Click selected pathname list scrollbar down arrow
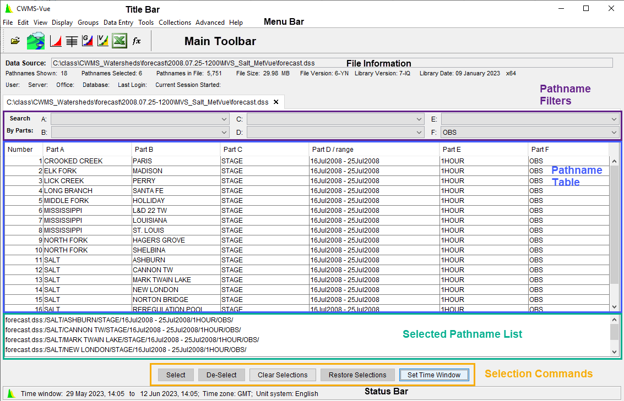 (x=614, y=351)
